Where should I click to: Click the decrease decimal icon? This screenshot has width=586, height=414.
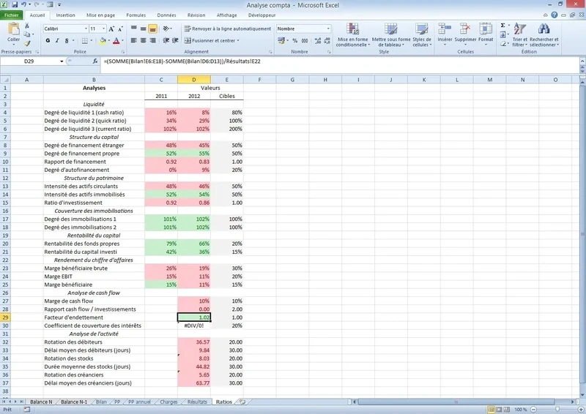coord(327,40)
